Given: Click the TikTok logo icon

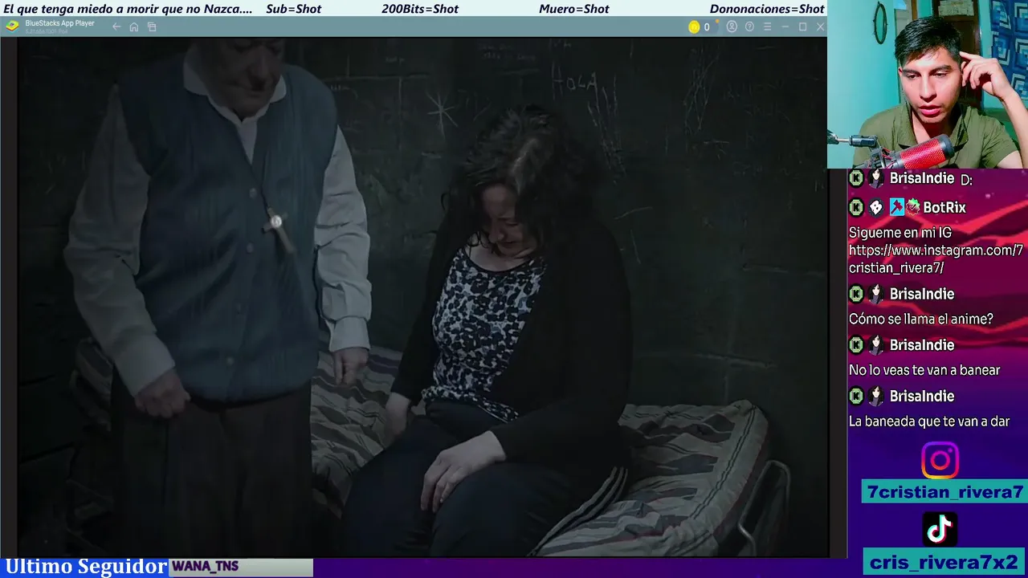Looking at the screenshot, I should pos(940,530).
